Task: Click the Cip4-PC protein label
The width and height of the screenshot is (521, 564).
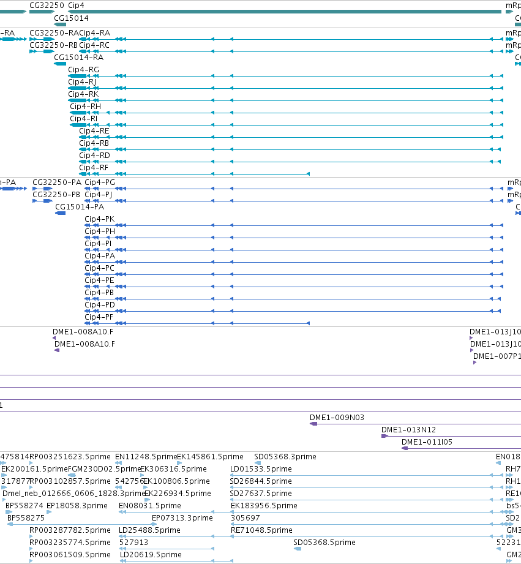Action: coord(99,268)
